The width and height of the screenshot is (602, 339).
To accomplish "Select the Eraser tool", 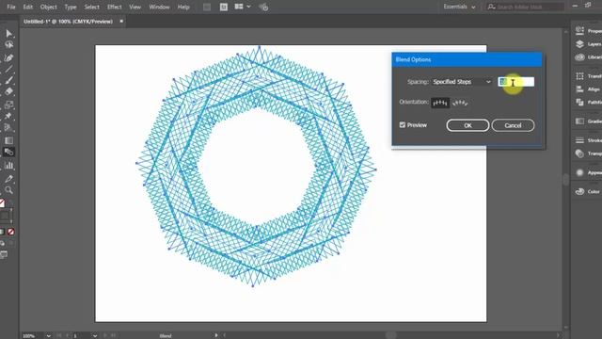I will [8, 91].
